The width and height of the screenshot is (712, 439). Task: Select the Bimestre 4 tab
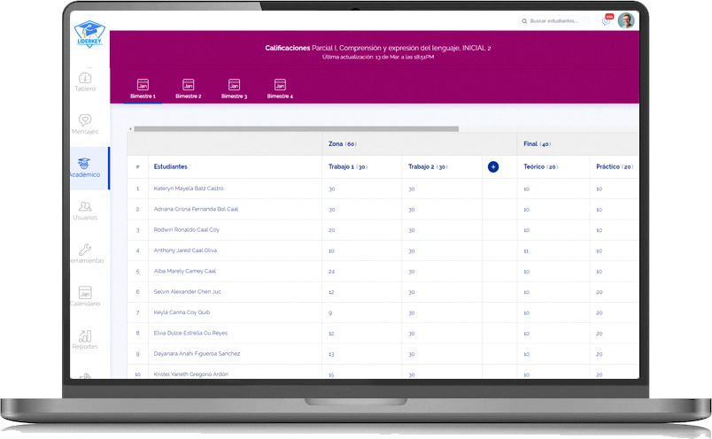coord(280,89)
